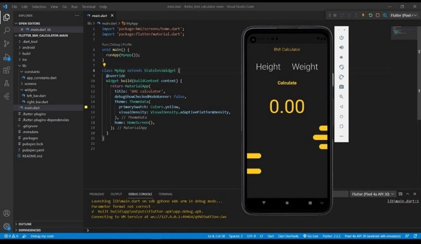The width and height of the screenshot is (421, 244).
Task: Switch to the Terminal panel tab
Action: point(166,194)
